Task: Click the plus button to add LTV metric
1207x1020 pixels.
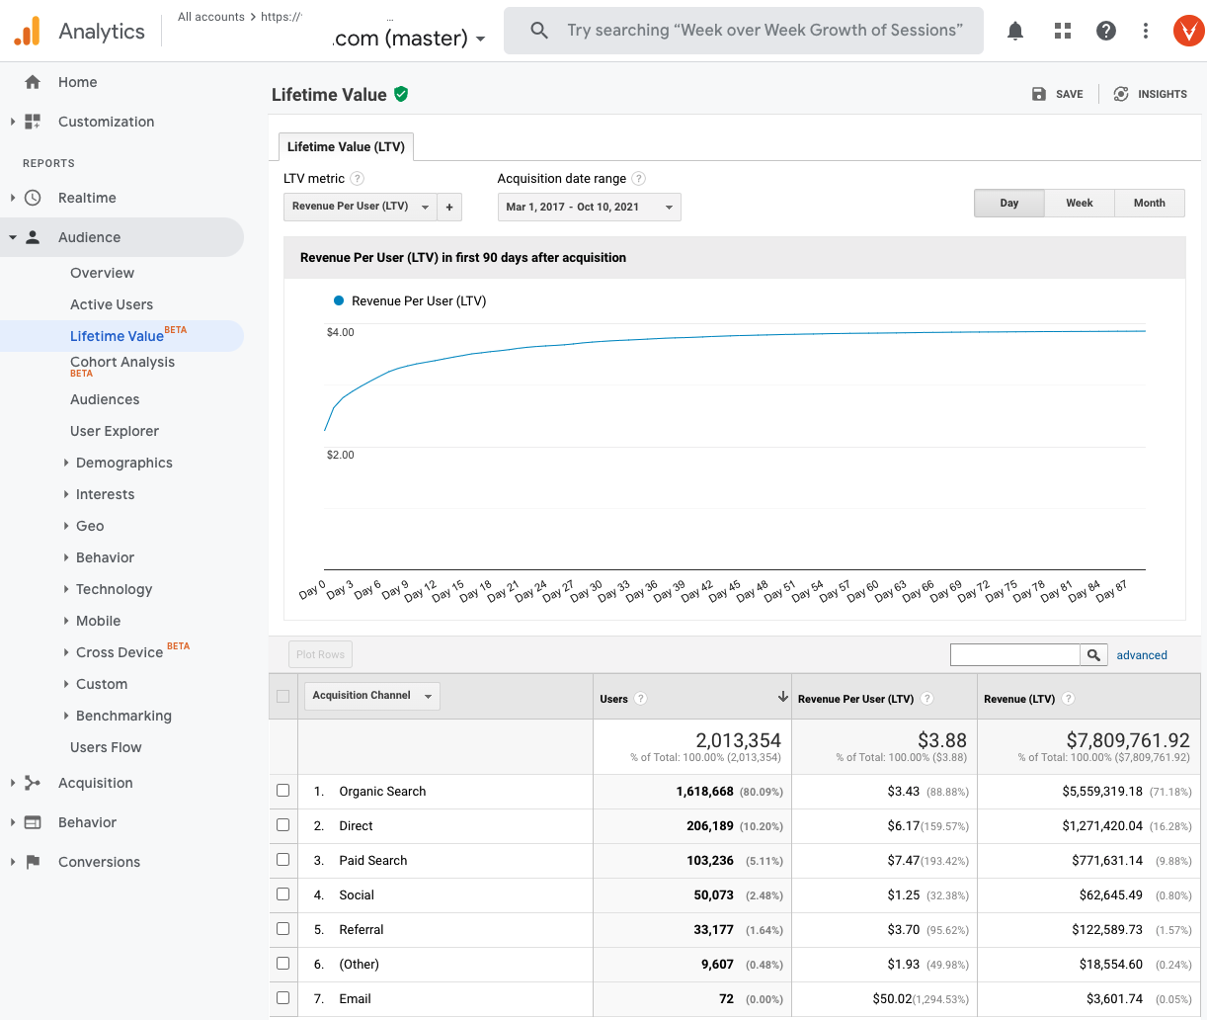Action: point(449,207)
